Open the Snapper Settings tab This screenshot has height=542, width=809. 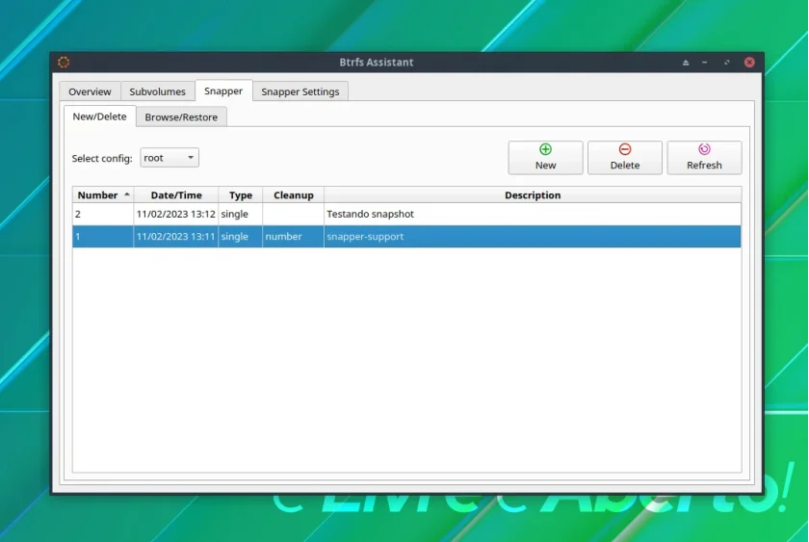pyautogui.click(x=300, y=91)
